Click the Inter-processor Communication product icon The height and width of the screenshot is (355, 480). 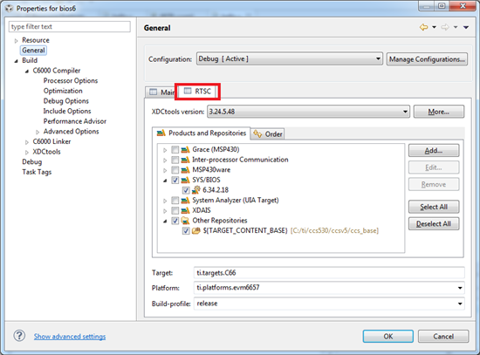pyautogui.click(x=185, y=160)
